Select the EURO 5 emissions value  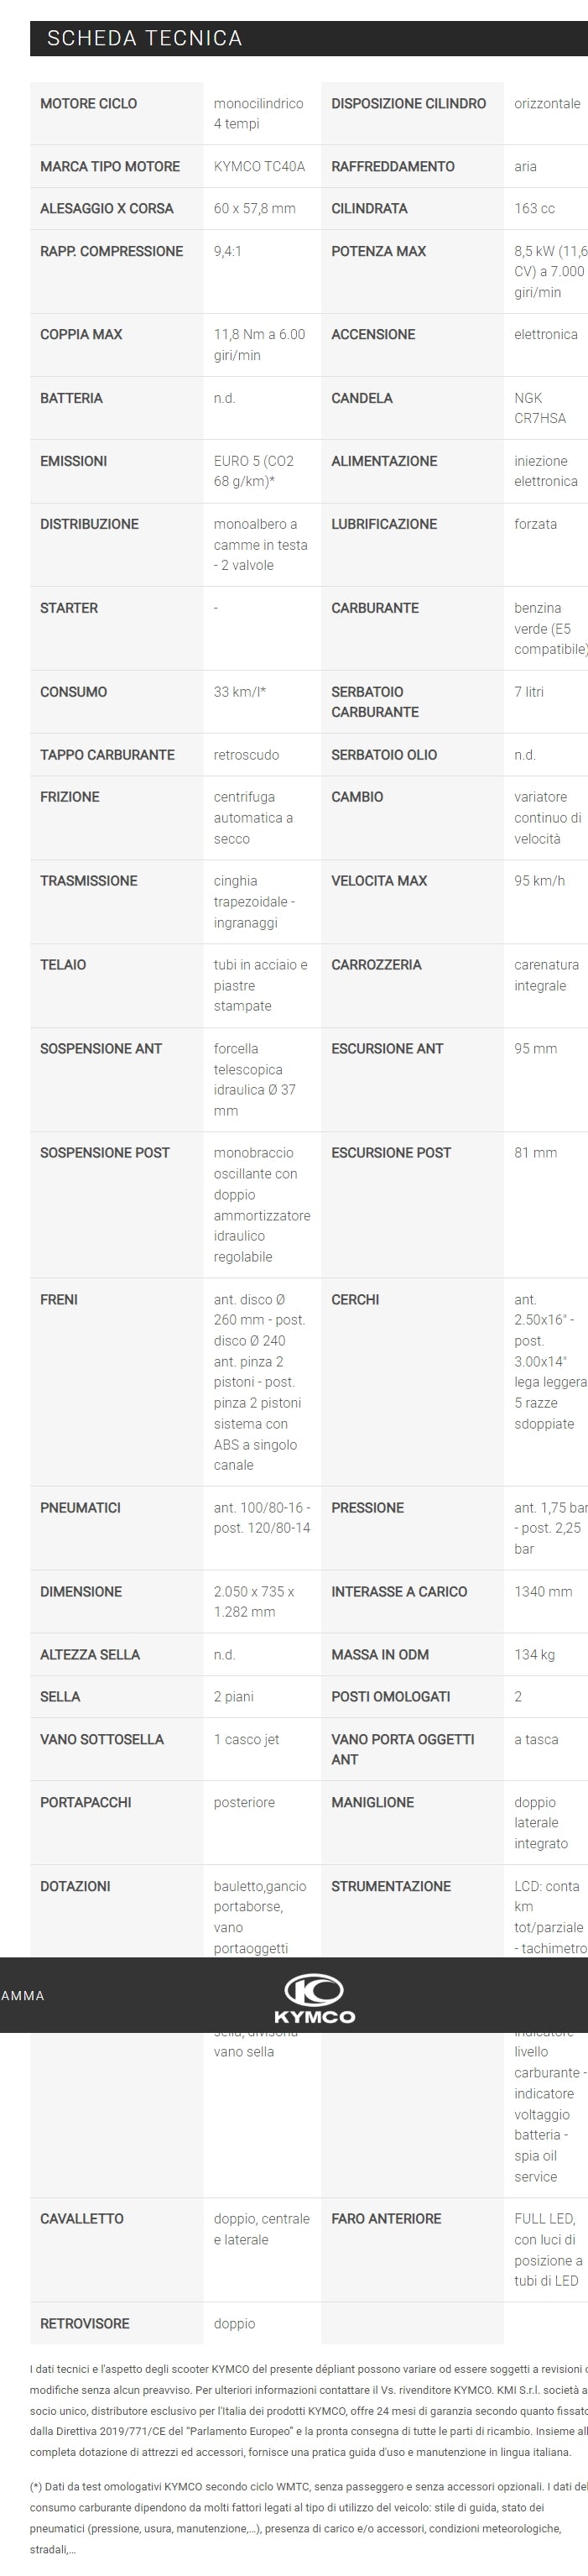click(x=253, y=471)
